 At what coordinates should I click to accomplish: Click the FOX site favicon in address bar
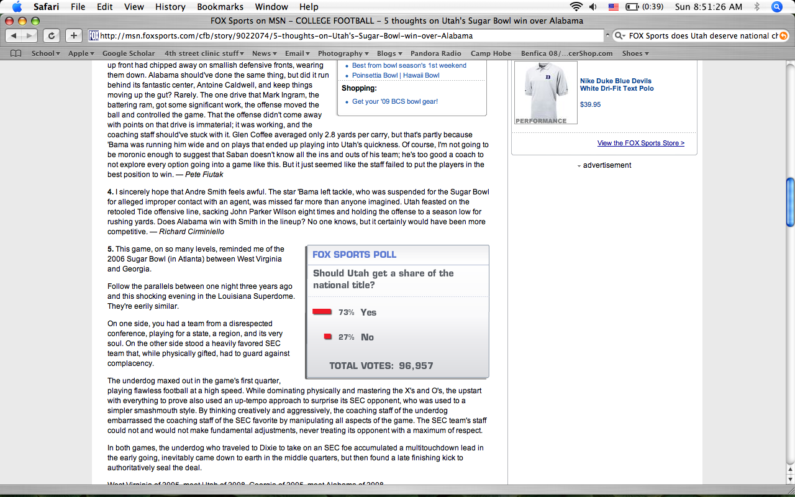[x=94, y=35]
